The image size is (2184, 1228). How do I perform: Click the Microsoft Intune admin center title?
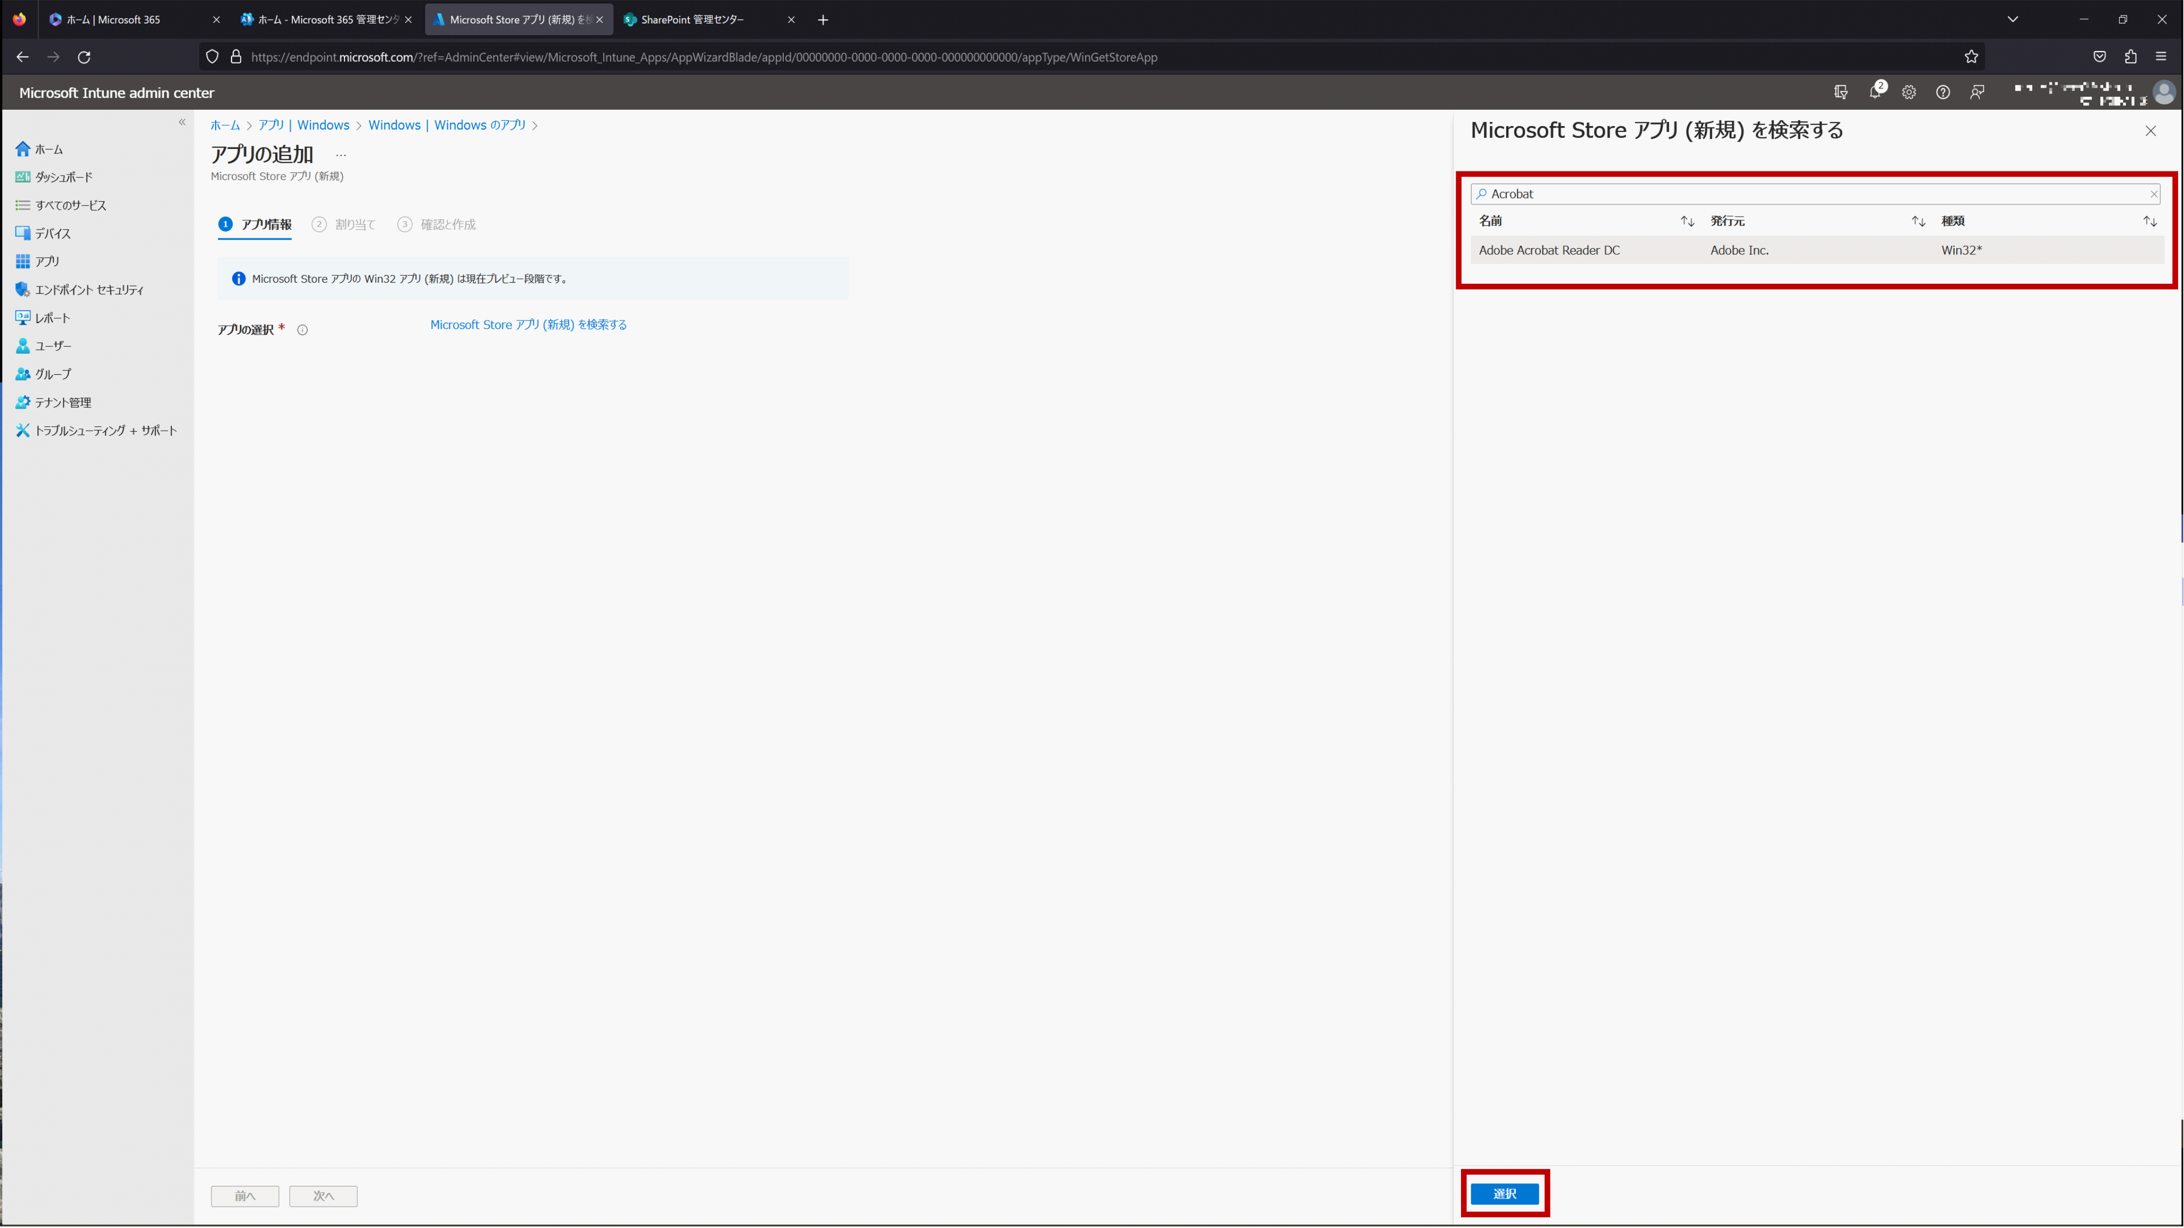(117, 93)
